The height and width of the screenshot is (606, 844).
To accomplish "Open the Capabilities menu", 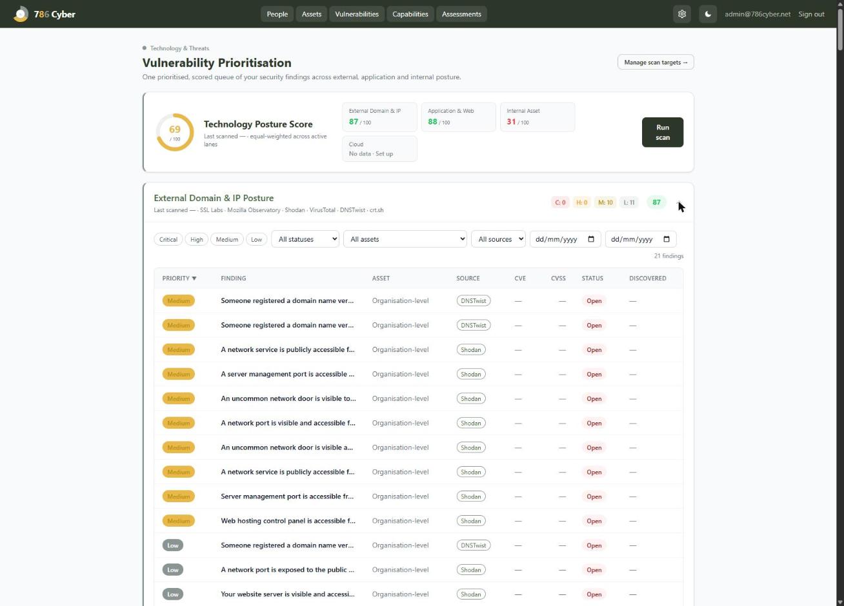I will [410, 14].
